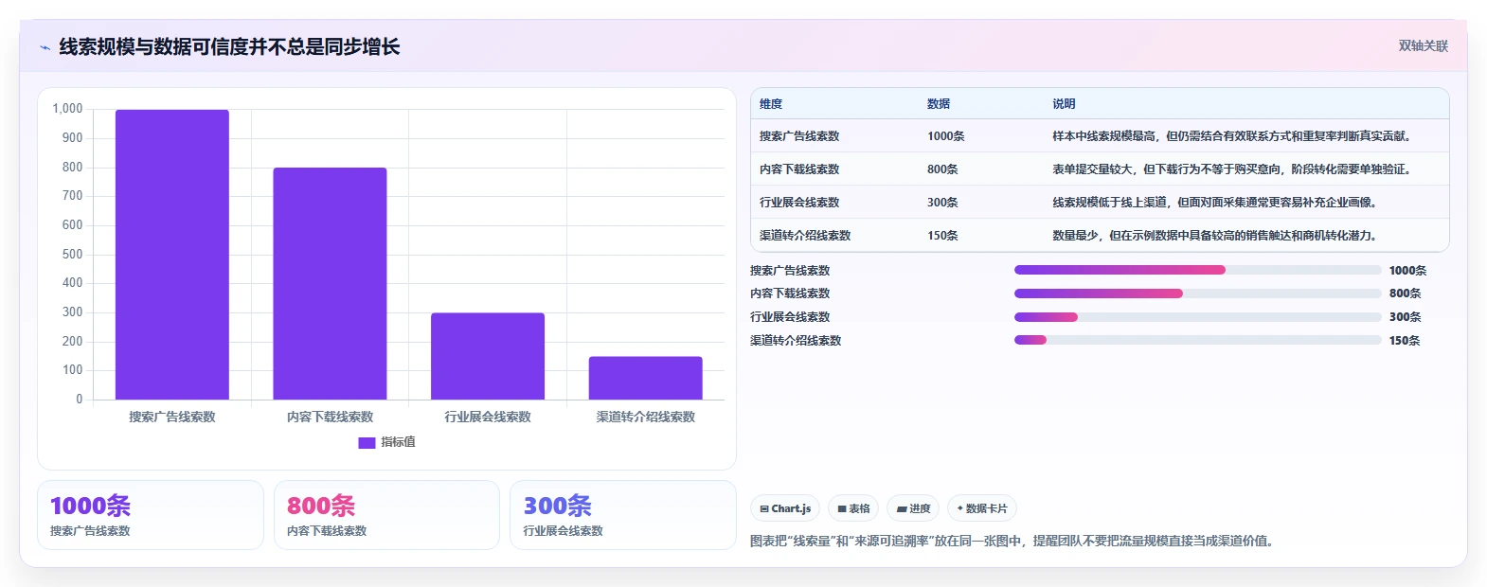The width and height of the screenshot is (1487, 587).
Task: Click the 维度 table column header
Action: [x=771, y=104]
